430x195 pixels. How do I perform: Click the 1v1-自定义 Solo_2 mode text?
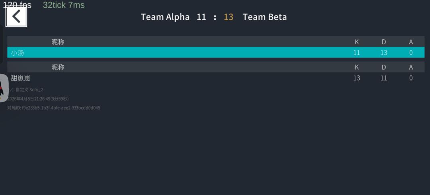(x=26, y=90)
